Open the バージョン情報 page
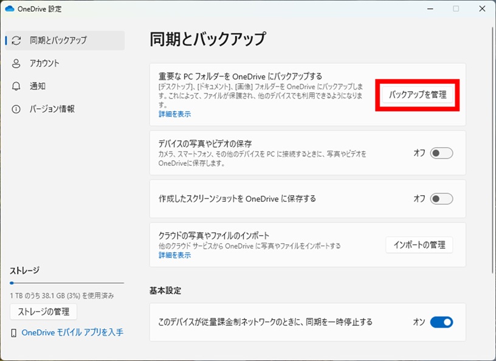 tap(52, 109)
